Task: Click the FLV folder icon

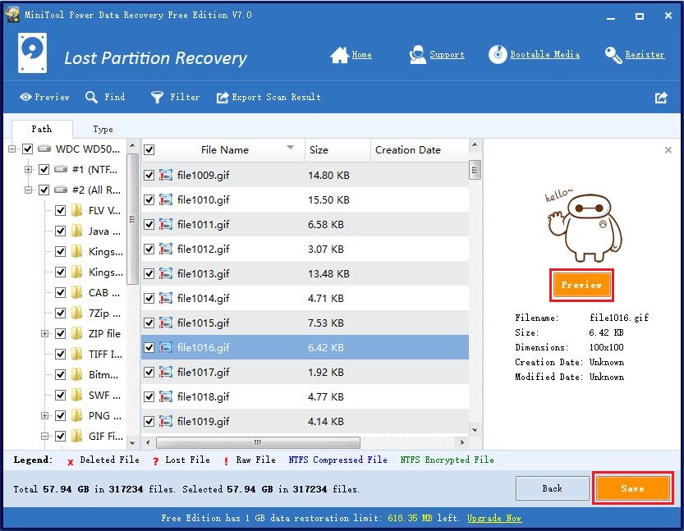Action: point(77,211)
